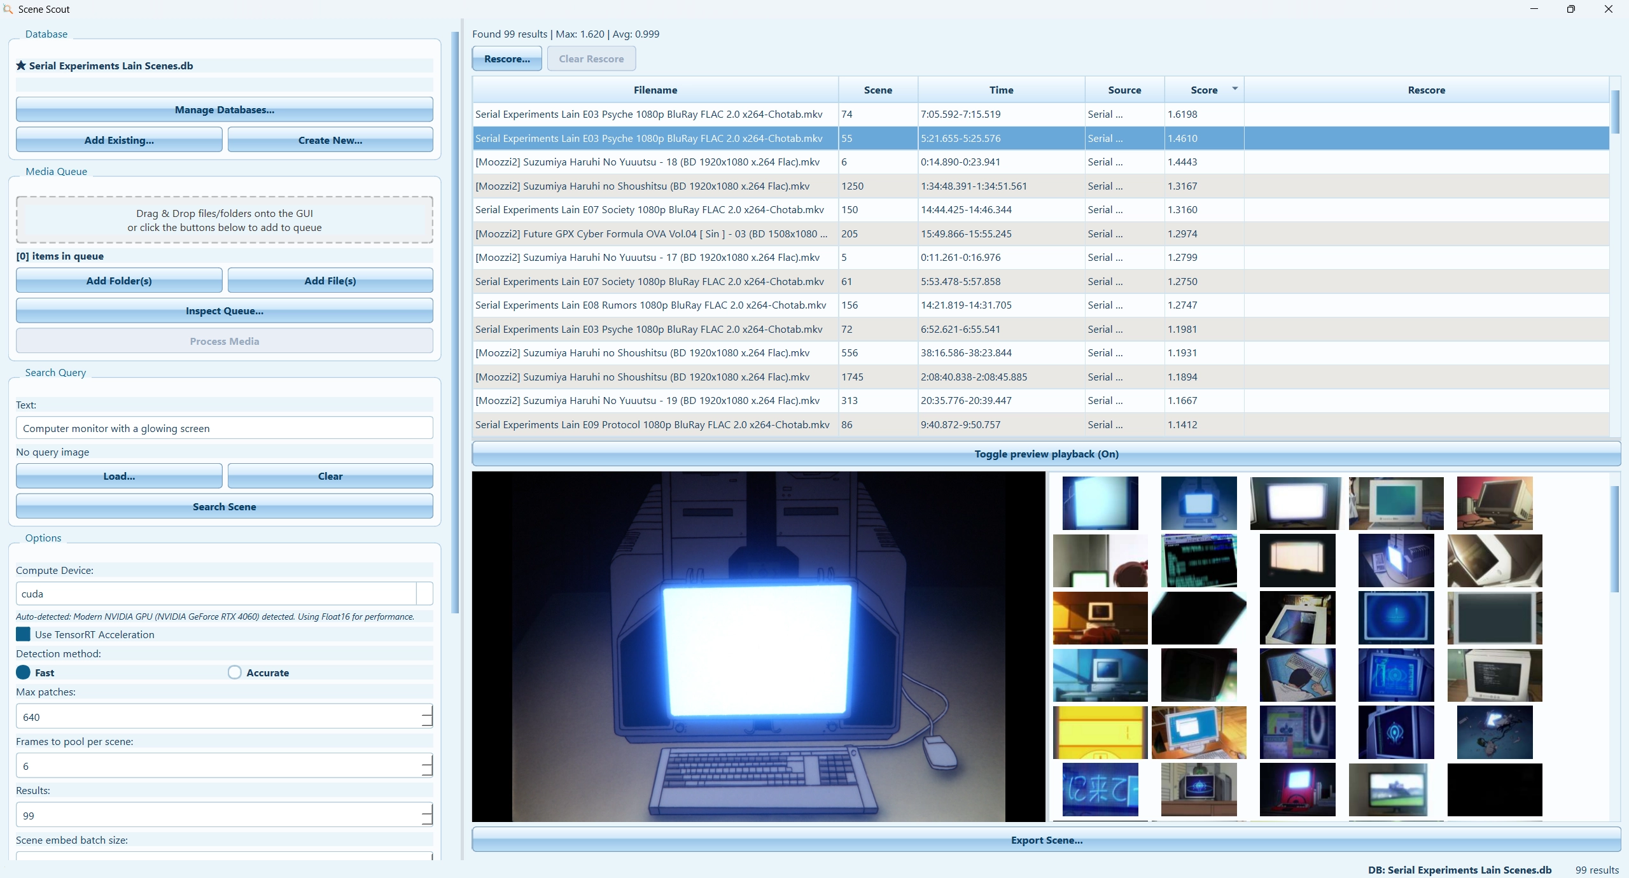Focus the search Text input field

(x=225, y=428)
